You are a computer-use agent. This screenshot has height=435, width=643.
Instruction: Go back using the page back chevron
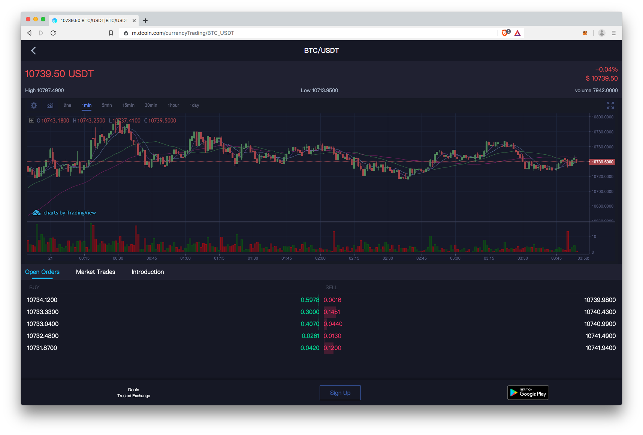tap(33, 51)
